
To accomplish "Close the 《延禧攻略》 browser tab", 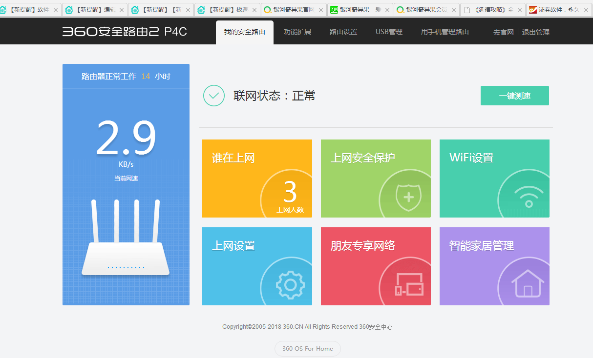I will coord(519,10).
